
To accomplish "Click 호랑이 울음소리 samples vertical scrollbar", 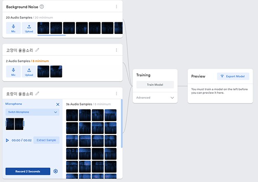I will (x=122, y=123).
